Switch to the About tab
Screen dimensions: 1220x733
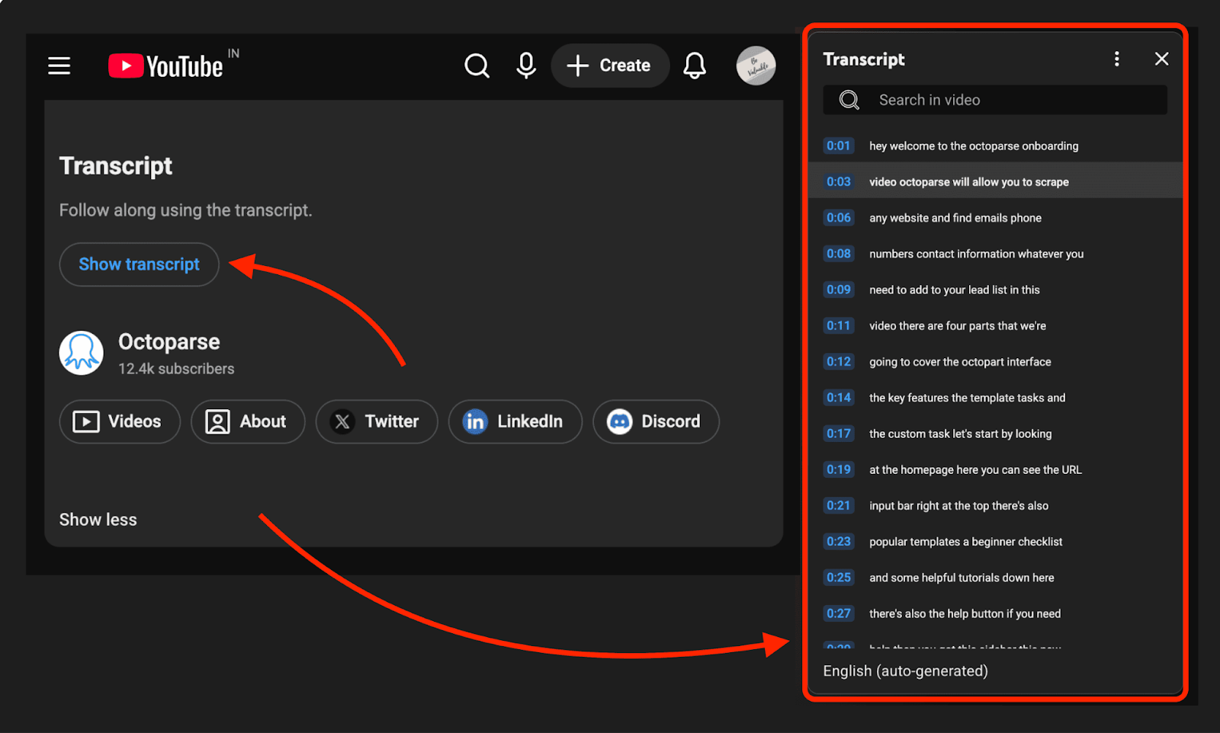coord(248,421)
